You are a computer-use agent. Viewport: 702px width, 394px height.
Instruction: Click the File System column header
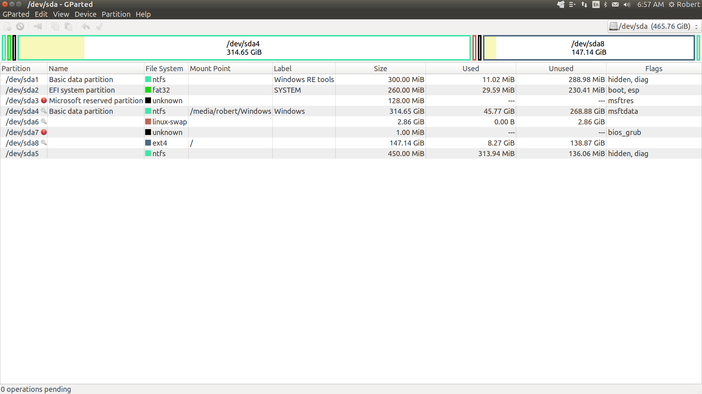click(164, 69)
